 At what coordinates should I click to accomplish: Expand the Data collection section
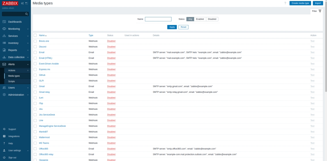point(16,57)
